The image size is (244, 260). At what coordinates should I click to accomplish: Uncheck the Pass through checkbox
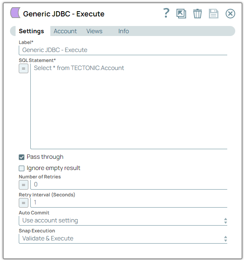(22, 157)
